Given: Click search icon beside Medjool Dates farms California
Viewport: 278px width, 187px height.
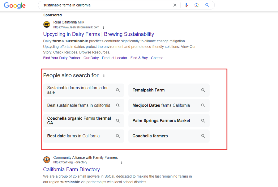Looking at the screenshot, I should [x=203, y=105].
